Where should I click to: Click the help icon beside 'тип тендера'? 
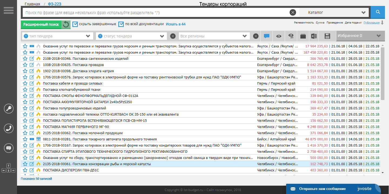tap(26, 36)
